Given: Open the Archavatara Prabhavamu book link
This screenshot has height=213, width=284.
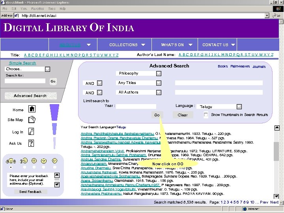Looking at the screenshot, I should (101, 194).
